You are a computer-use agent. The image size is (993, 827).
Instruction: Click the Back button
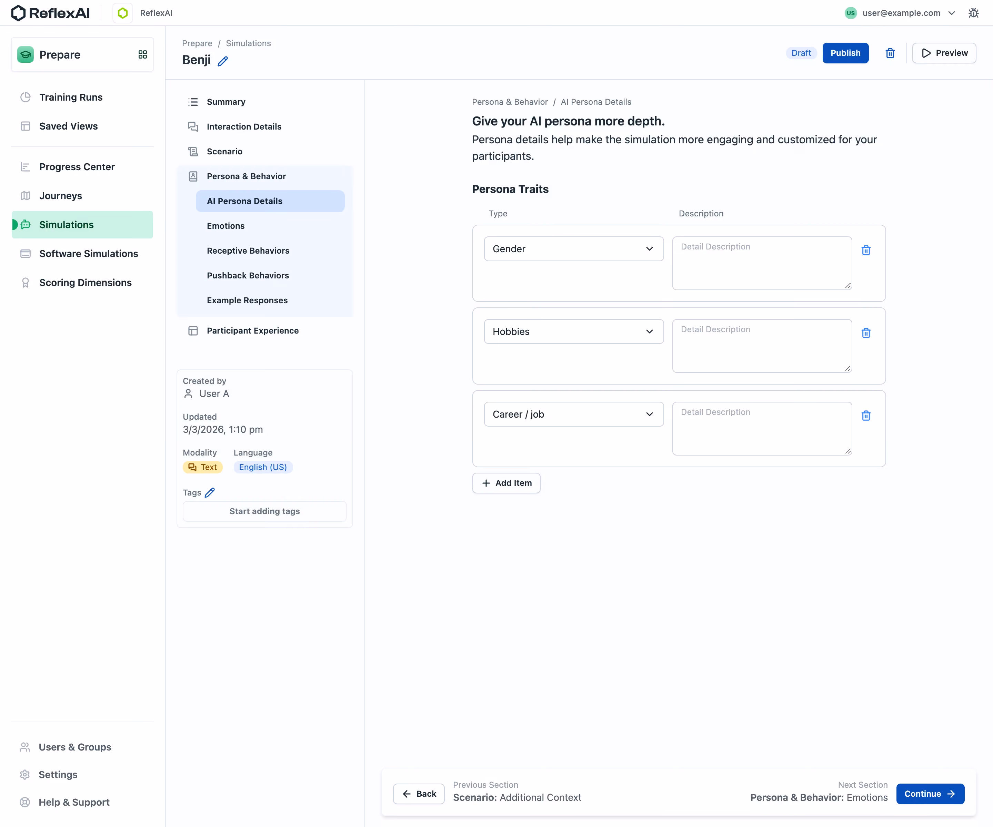tap(419, 794)
